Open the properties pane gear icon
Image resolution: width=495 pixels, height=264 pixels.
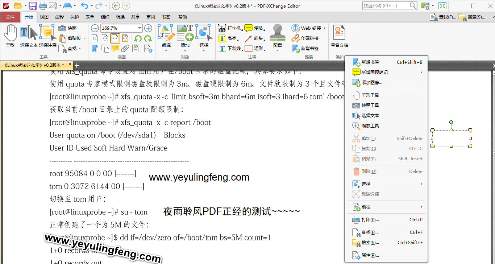pyautogui.click(x=148, y=48)
